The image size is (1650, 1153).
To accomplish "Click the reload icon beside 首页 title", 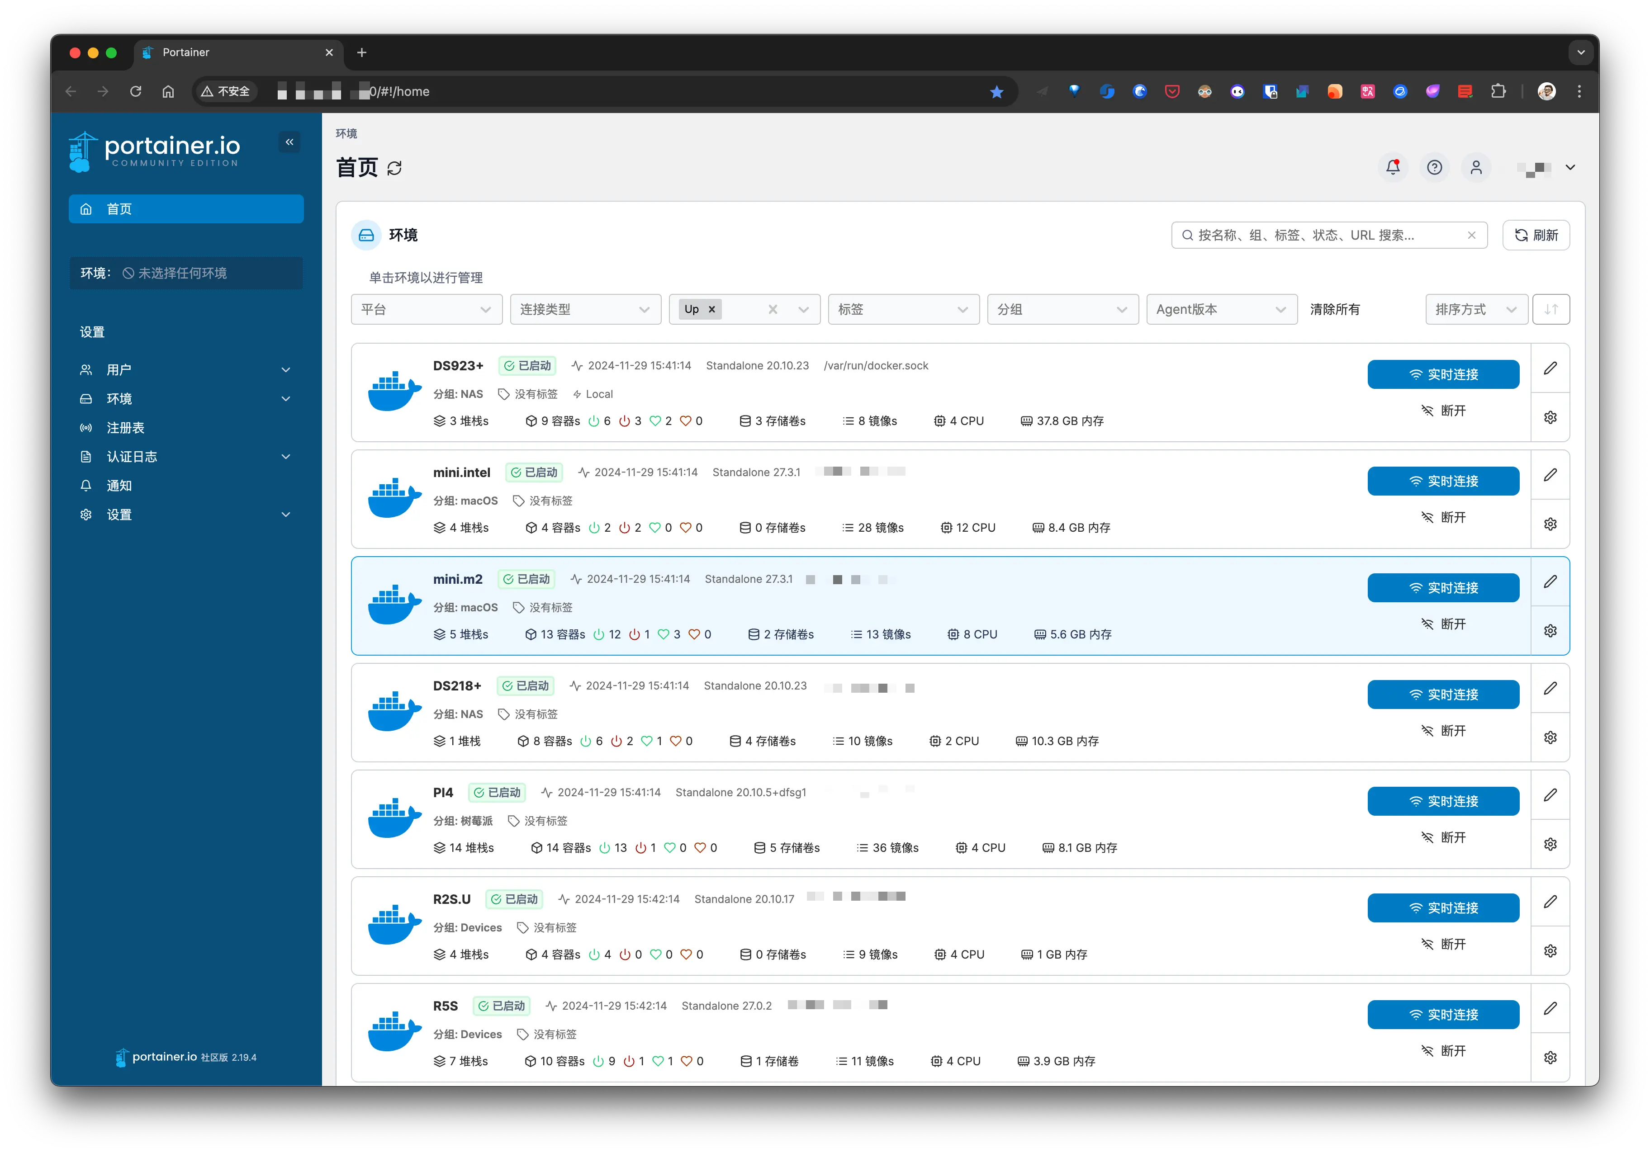I will click(x=394, y=168).
